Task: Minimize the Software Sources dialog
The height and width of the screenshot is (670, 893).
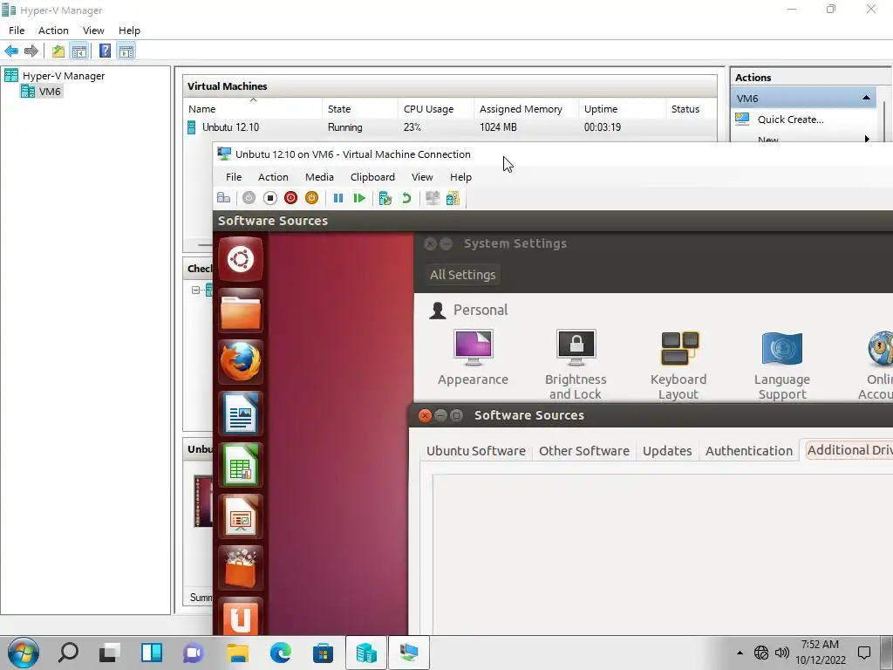Action: coord(440,415)
